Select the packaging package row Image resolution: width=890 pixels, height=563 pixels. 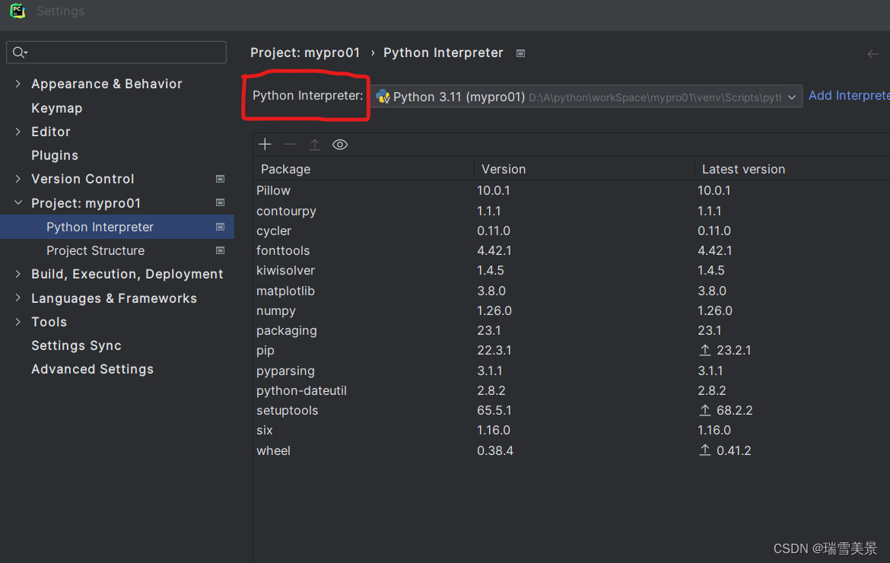click(x=571, y=330)
